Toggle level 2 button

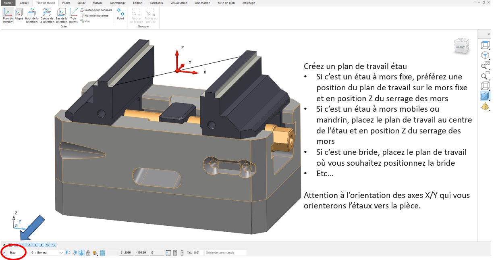[29, 245]
